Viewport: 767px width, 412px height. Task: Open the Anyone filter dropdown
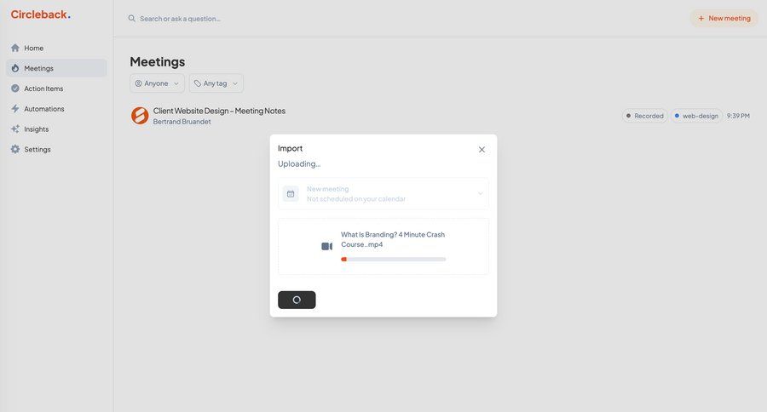157,83
